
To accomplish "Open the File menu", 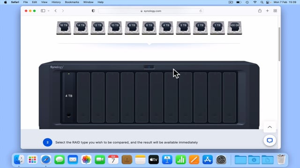I will [25, 2].
